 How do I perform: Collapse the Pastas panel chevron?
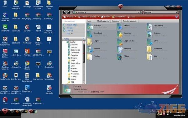click(84, 39)
